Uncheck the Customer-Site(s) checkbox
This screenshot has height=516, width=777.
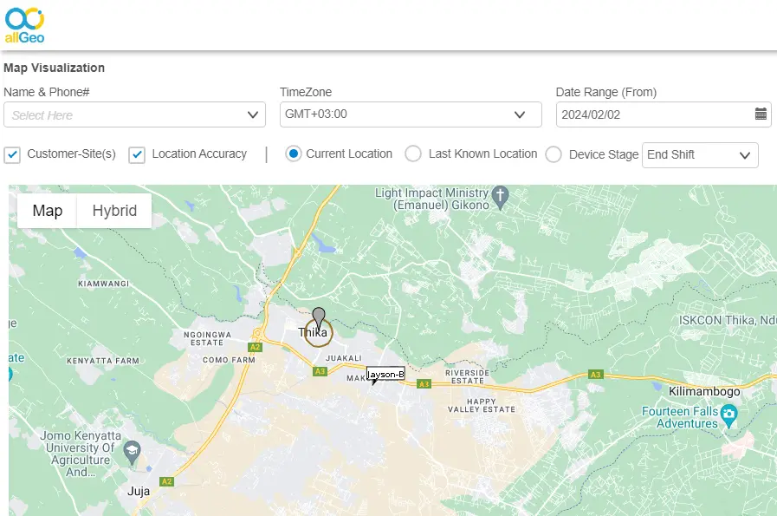point(12,153)
